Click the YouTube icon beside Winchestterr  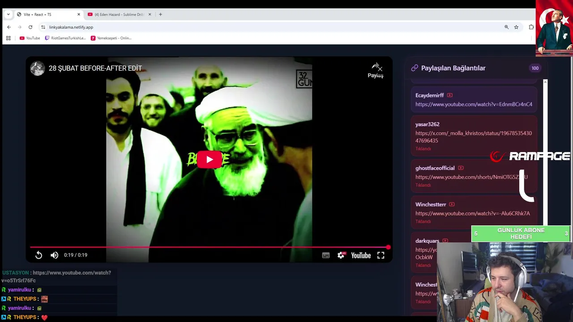452,204
